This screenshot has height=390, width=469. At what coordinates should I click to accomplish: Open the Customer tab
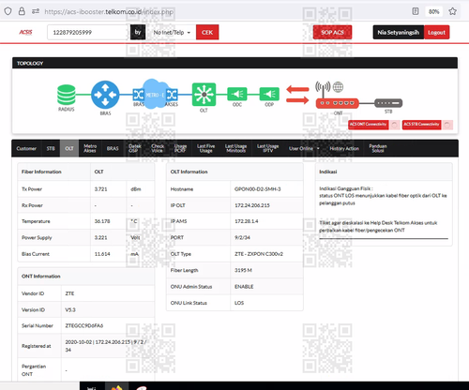coord(26,148)
